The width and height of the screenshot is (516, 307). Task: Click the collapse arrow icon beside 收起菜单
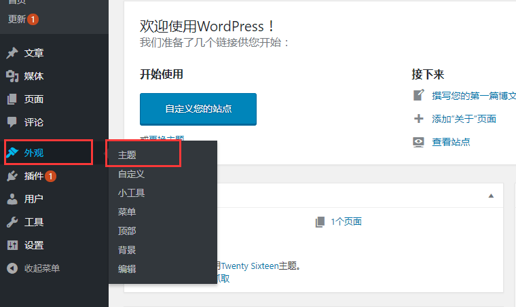[x=12, y=268]
